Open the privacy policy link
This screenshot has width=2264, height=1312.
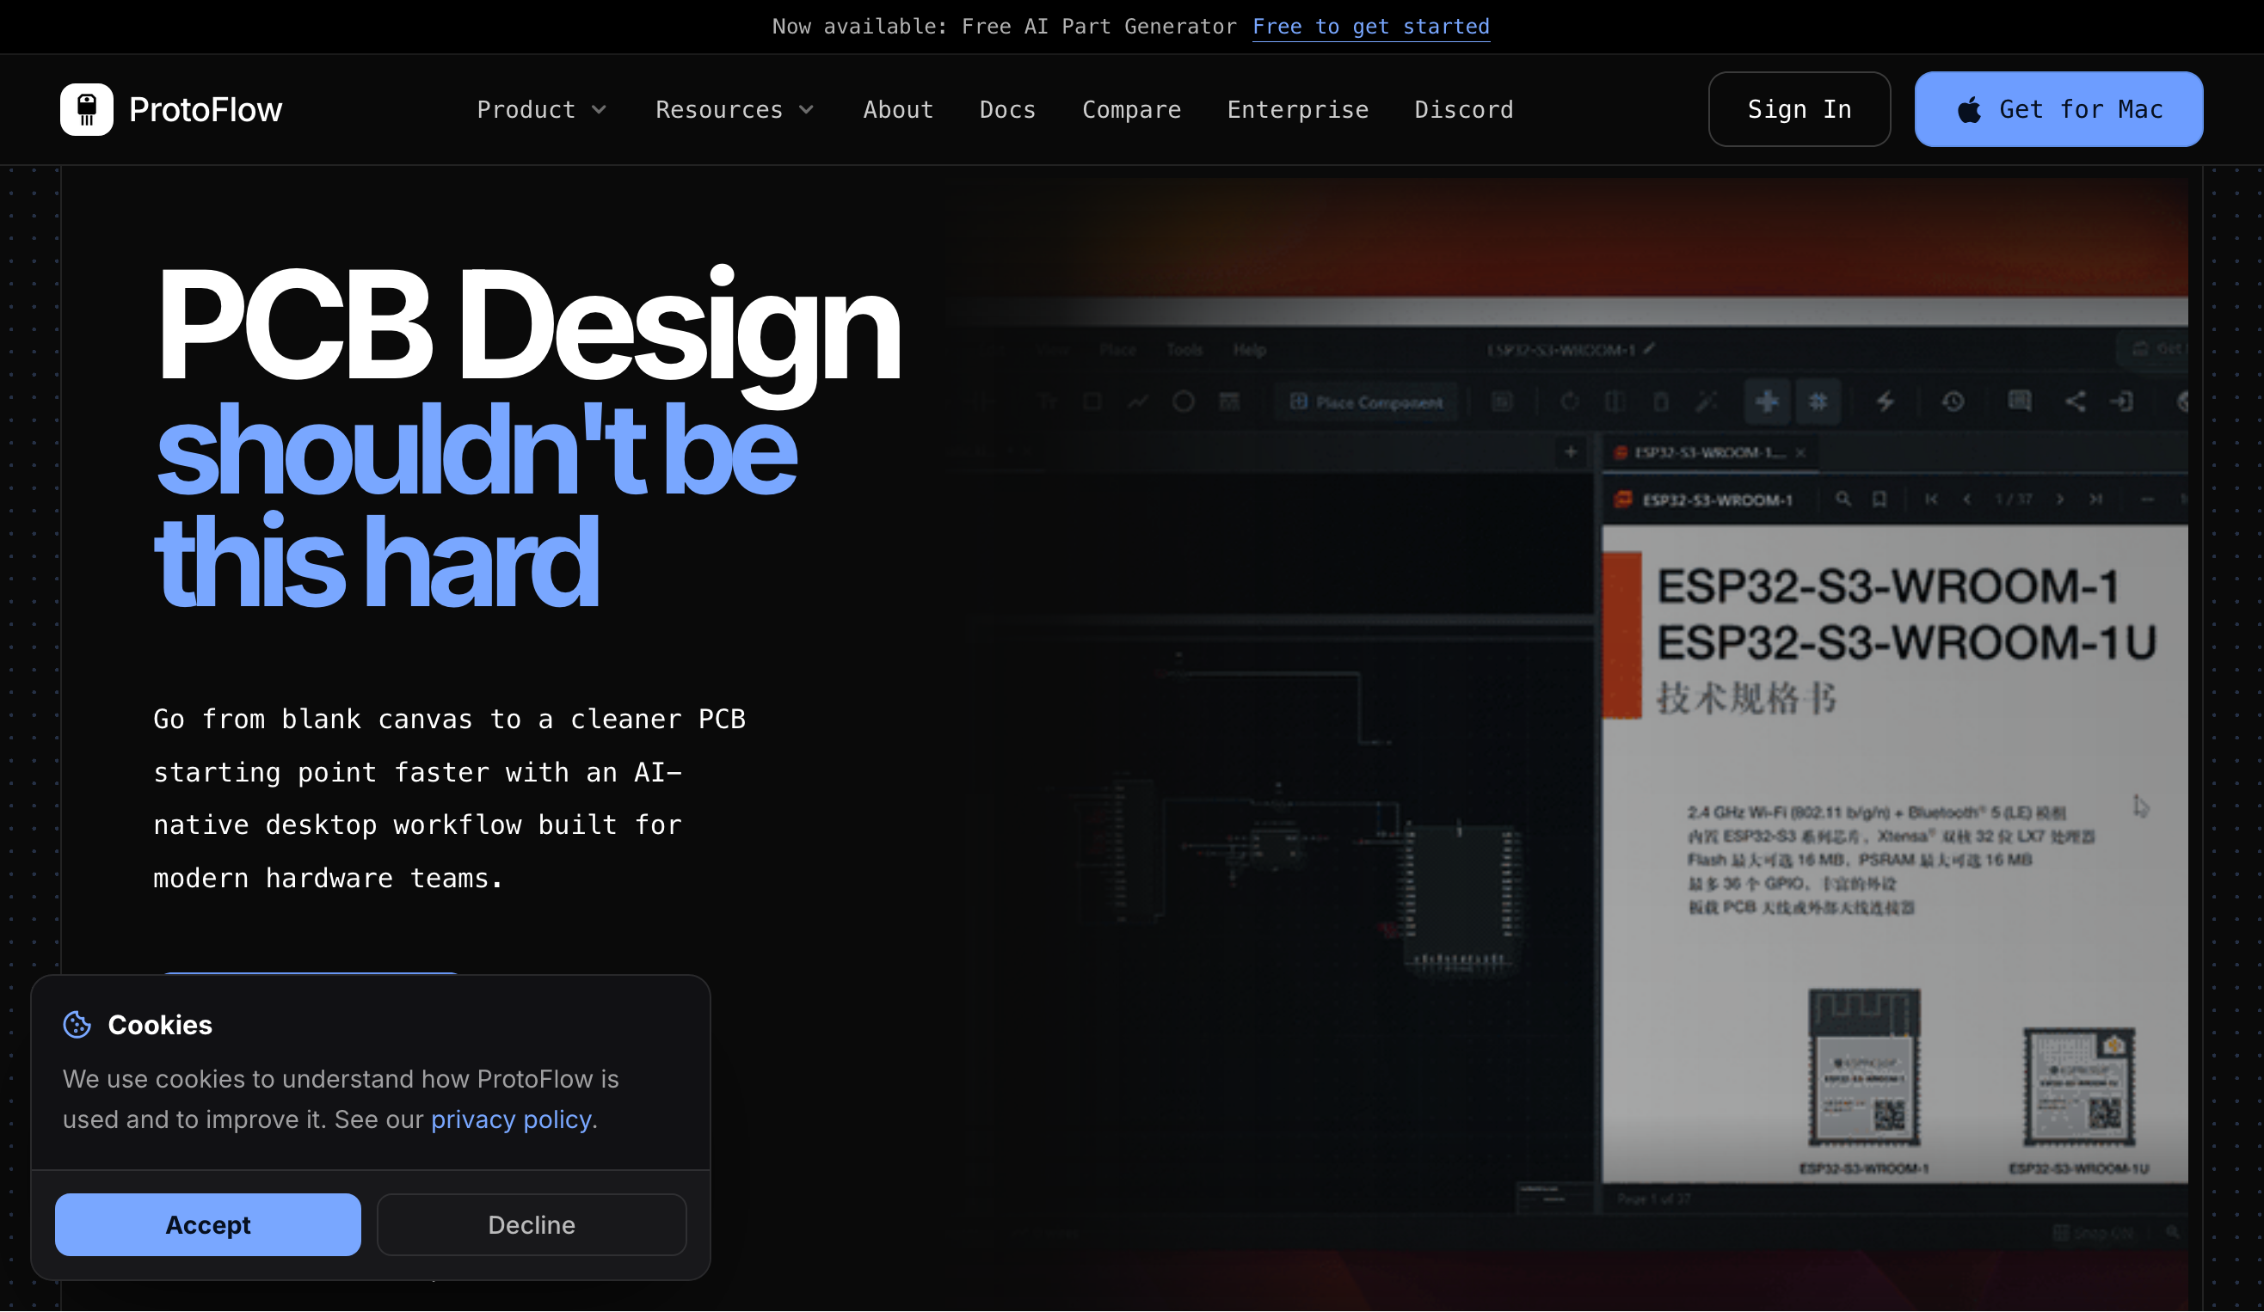tap(511, 1119)
